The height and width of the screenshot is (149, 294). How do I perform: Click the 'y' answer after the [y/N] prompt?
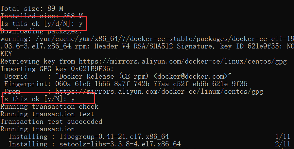click(x=73, y=99)
